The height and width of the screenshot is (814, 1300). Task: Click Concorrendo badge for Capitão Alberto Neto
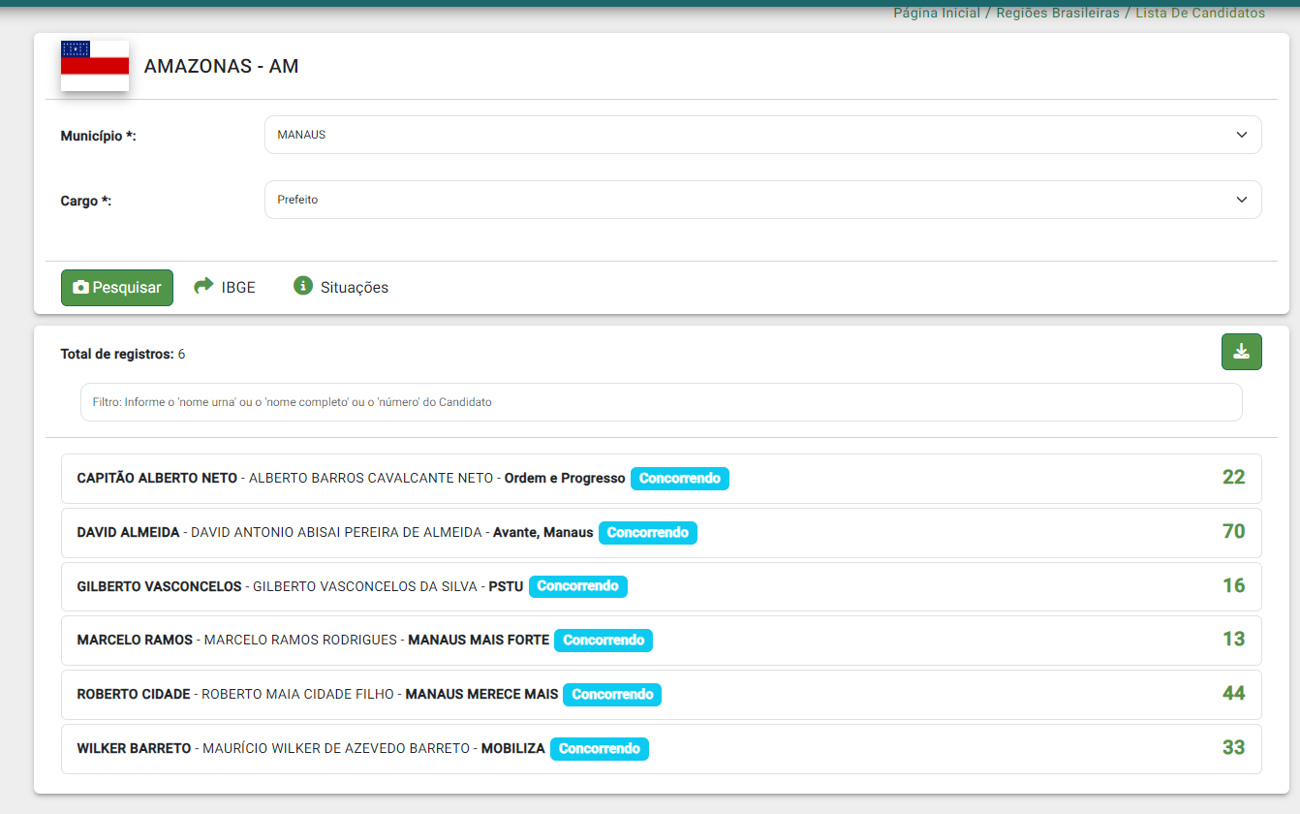[680, 479]
